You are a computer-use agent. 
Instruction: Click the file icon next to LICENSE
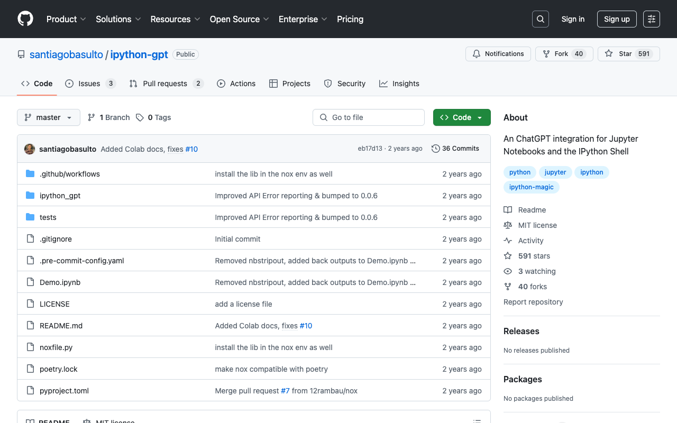tap(30, 304)
